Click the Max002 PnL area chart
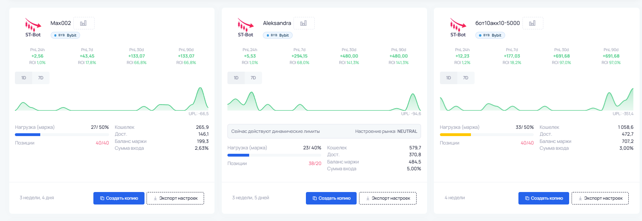The height and width of the screenshot is (221, 642). (112, 99)
